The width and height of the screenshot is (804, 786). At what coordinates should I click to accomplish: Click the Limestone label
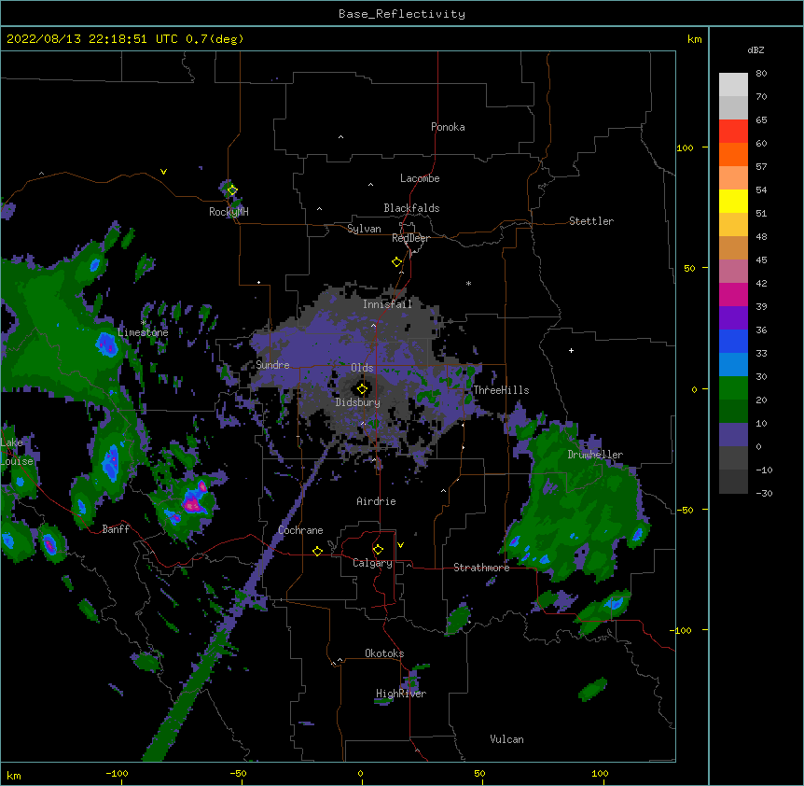point(143,332)
